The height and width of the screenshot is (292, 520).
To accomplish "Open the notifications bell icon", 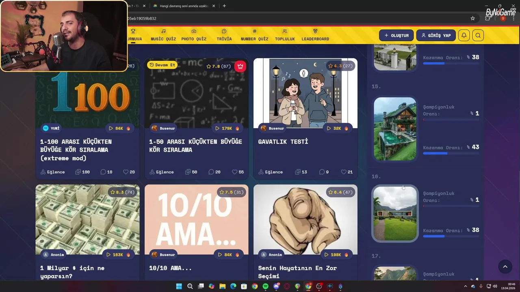I will tap(464, 35).
